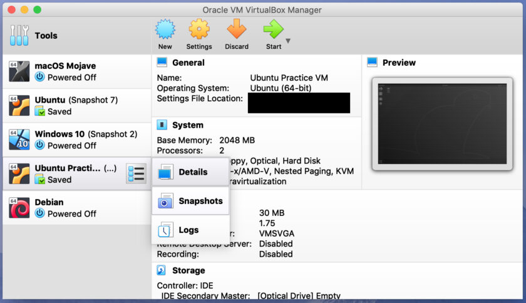Open the Tools section

click(77, 36)
